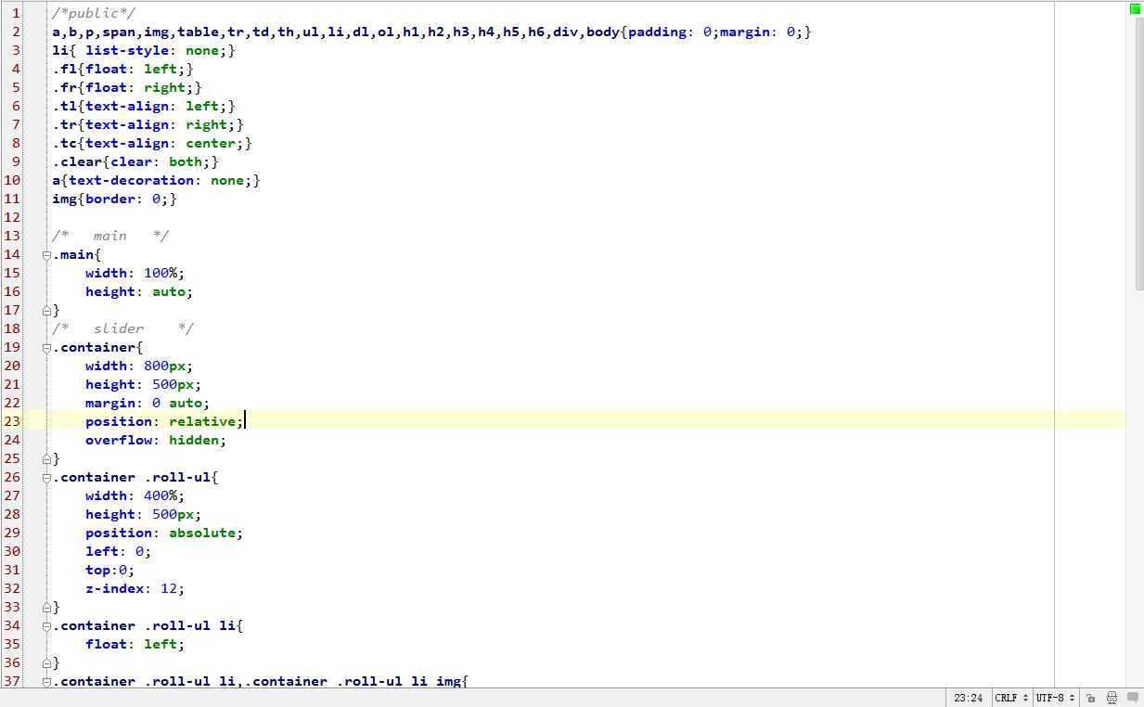Click the ".tc{text-align: center;}" line
This screenshot has height=707, width=1144.
pyautogui.click(x=152, y=143)
